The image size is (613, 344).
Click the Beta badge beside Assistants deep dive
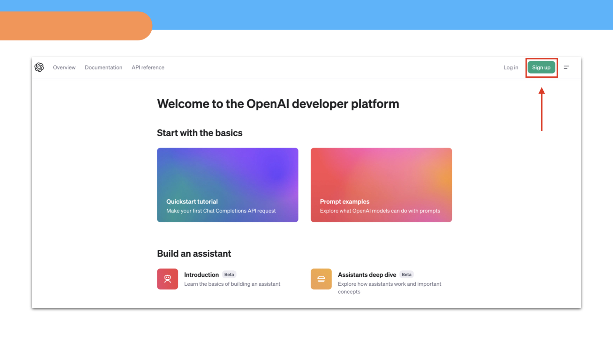(x=406, y=275)
